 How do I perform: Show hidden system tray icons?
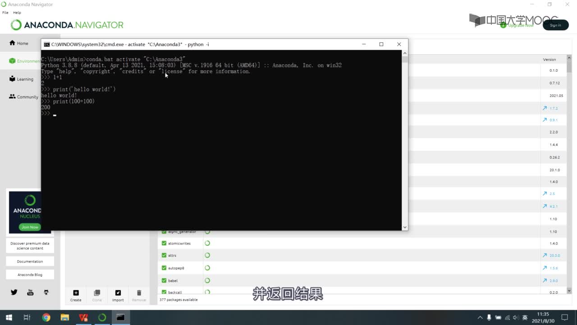(x=480, y=318)
